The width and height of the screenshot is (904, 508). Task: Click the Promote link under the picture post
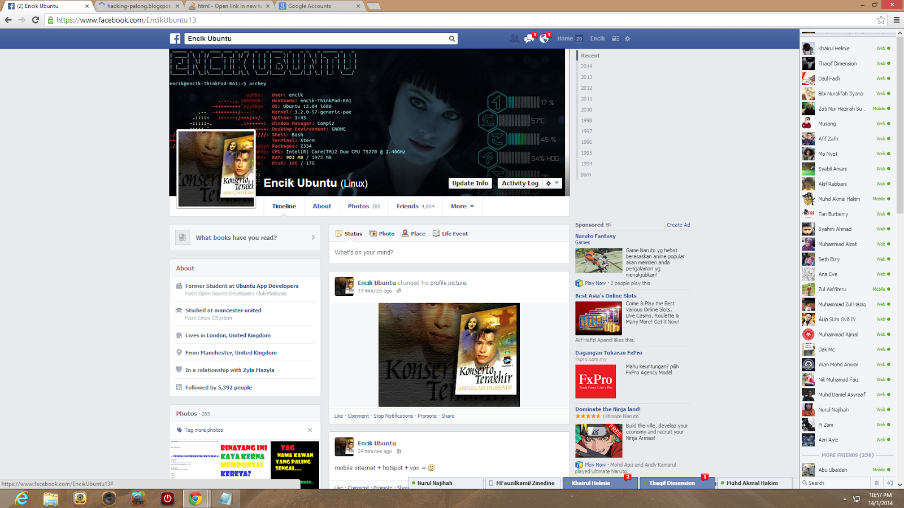pos(427,416)
